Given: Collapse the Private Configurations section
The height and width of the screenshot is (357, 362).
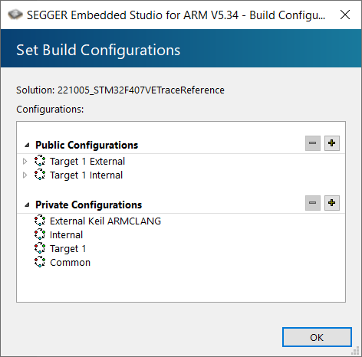Looking at the screenshot, I should [x=27, y=205].
